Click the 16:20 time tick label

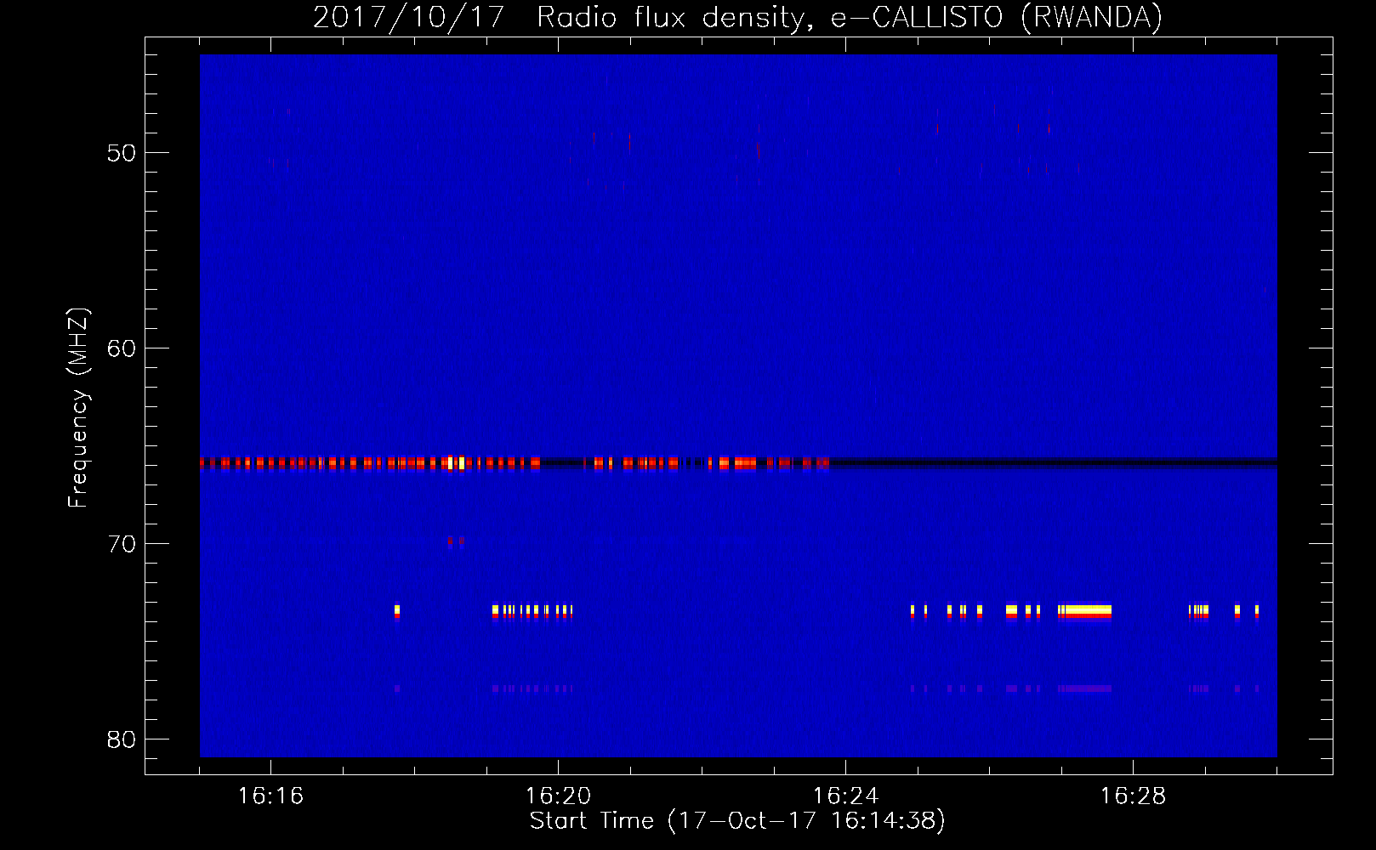click(x=558, y=796)
